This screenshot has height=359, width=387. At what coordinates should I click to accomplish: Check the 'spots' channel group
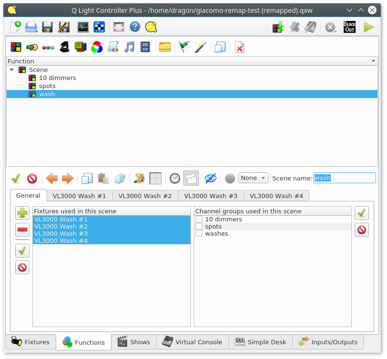click(x=199, y=227)
